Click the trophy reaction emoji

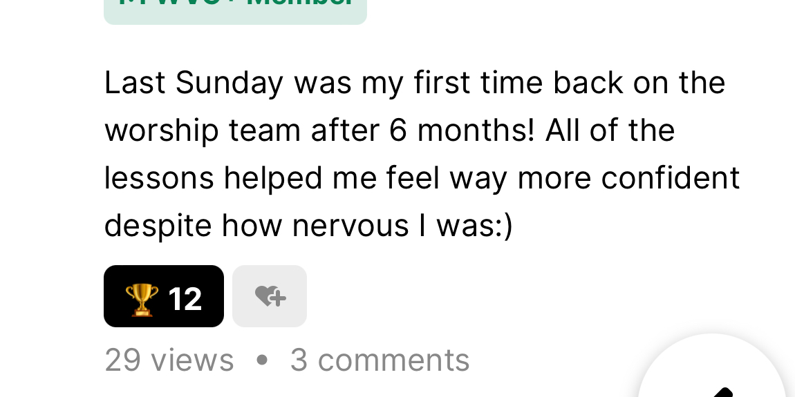click(142, 300)
